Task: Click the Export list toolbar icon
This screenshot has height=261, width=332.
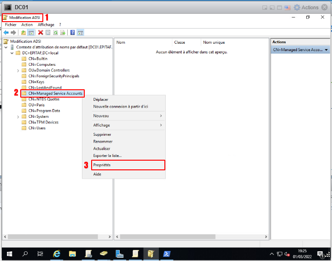Action: [x=63, y=33]
